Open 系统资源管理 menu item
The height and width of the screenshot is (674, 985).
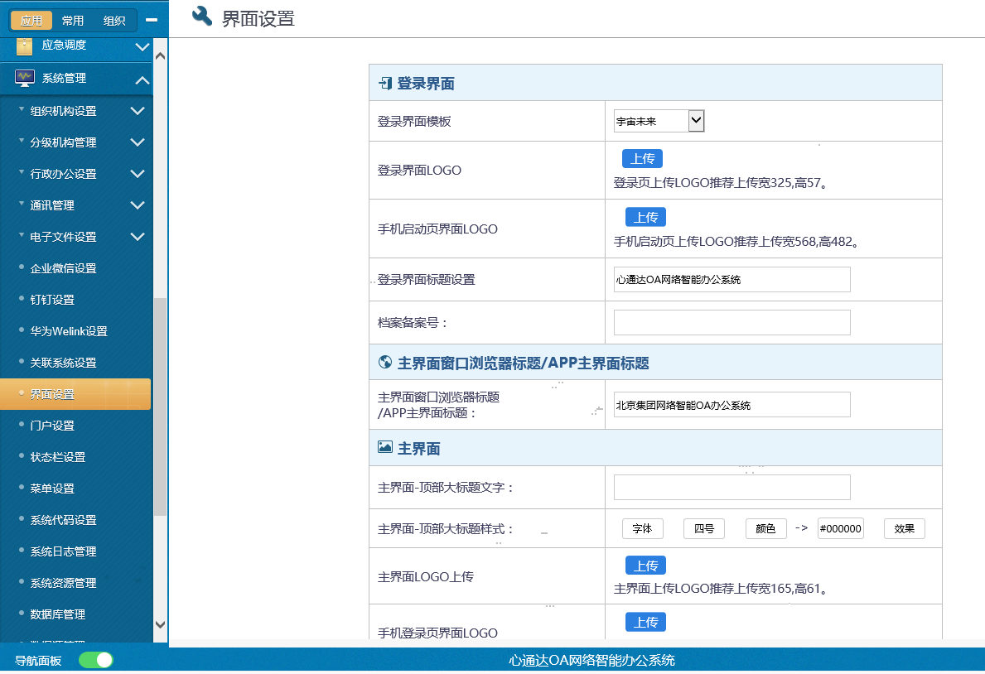click(x=64, y=582)
